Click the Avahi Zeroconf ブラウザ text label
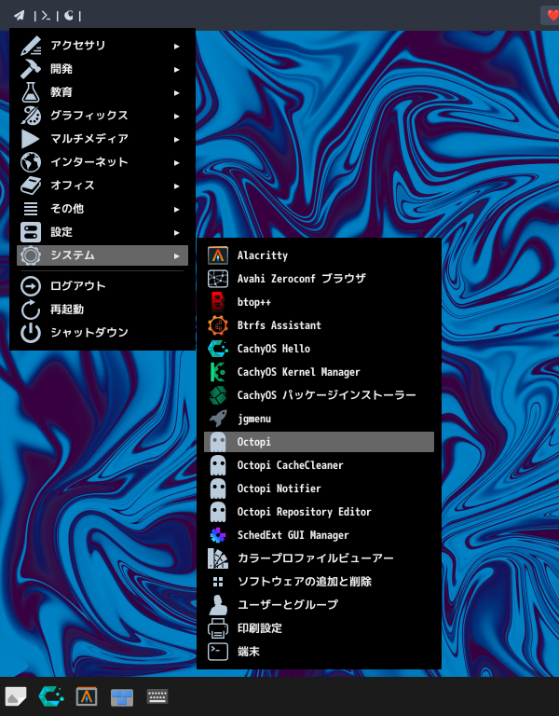Viewport: 559px width, 716px height. [302, 279]
